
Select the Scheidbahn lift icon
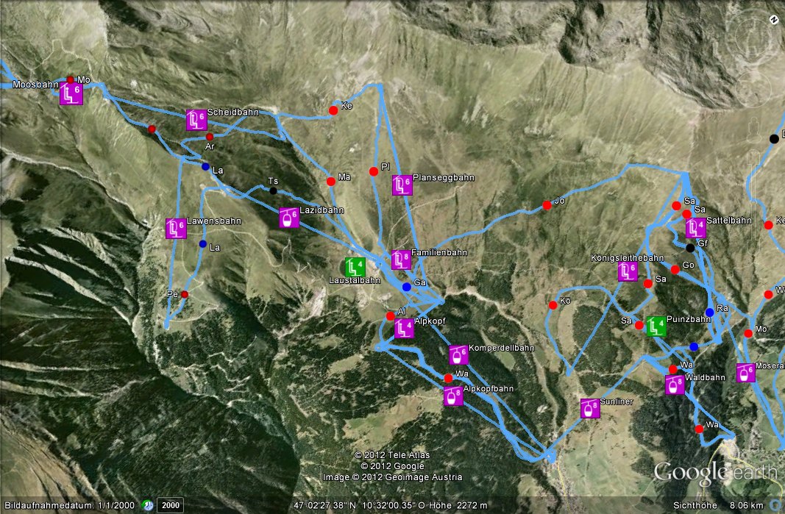[x=196, y=120]
